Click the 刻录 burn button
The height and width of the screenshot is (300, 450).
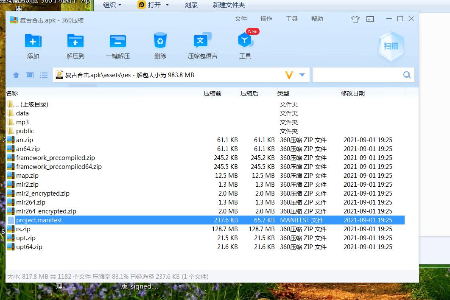191,5
